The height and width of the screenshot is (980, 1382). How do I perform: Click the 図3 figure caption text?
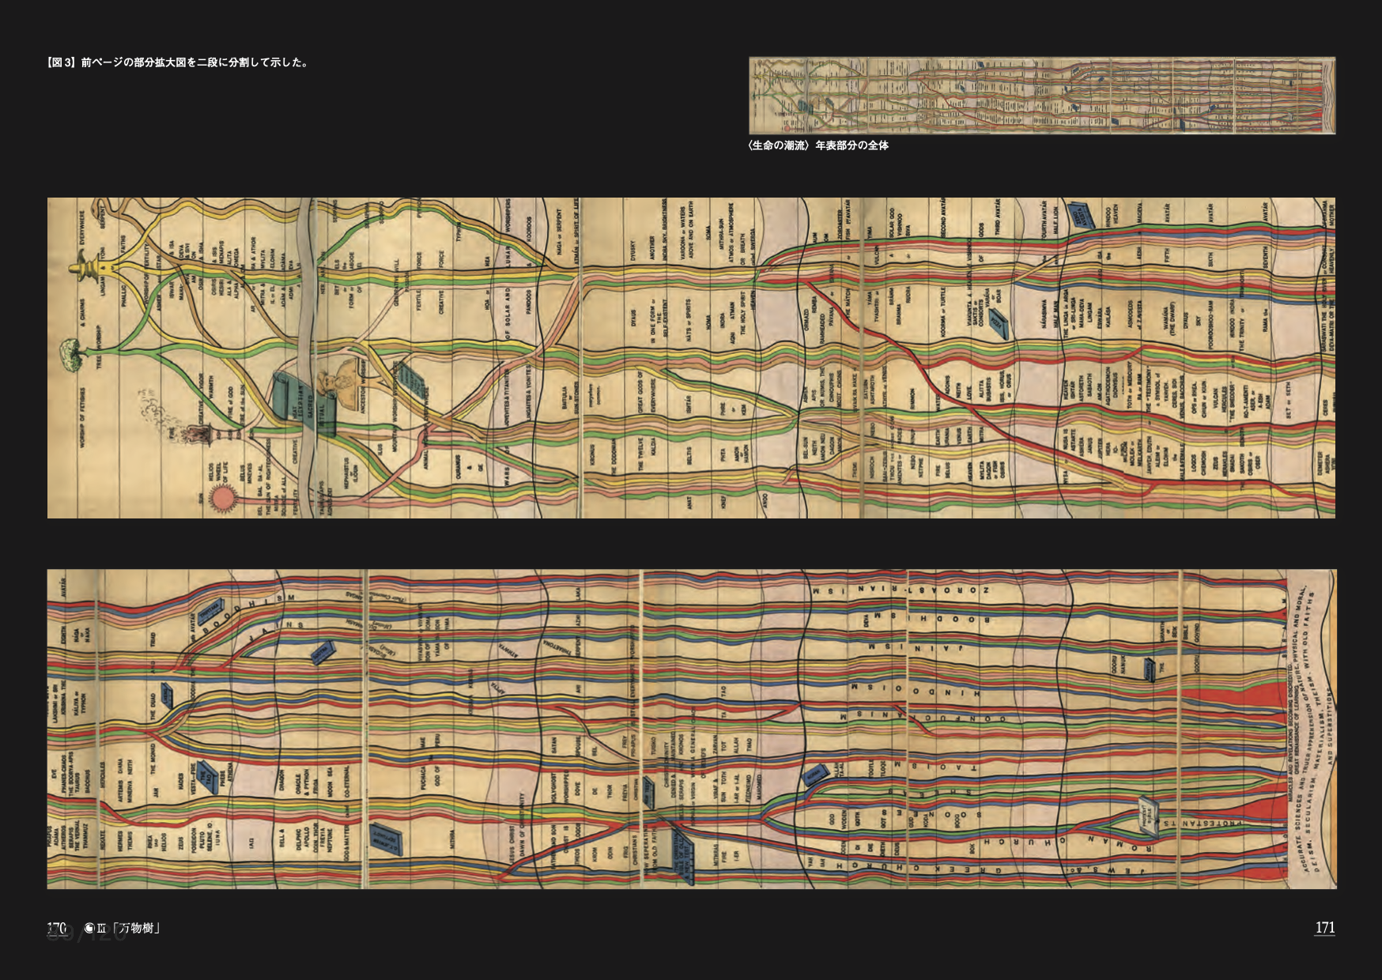(x=177, y=62)
